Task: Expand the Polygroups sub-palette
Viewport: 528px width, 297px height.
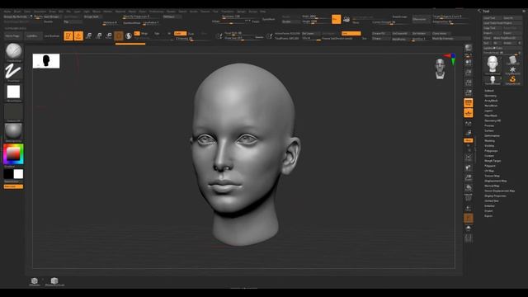Action: pyautogui.click(x=491, y=151)
